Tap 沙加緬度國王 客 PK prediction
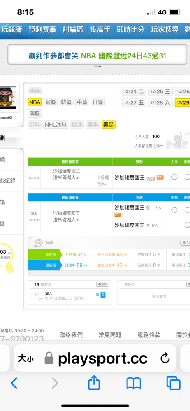The image size is (190, 411). tap(136, 225)
